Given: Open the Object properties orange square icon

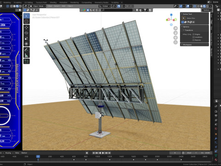Looking at the screenshot, I should click(216, 134).
